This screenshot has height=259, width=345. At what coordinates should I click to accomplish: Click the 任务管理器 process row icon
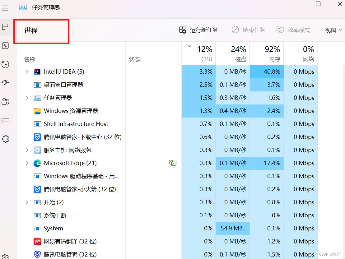tap(37, 98)
